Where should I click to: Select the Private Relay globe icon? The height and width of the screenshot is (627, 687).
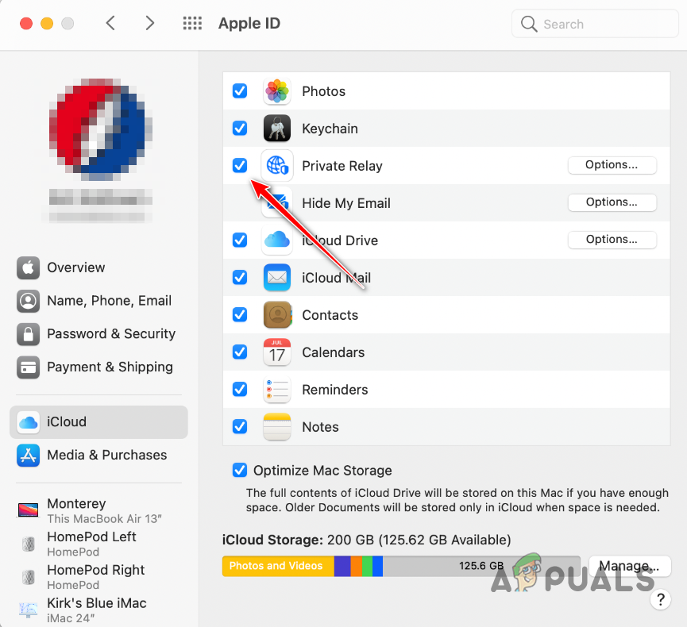coord(276,165)
